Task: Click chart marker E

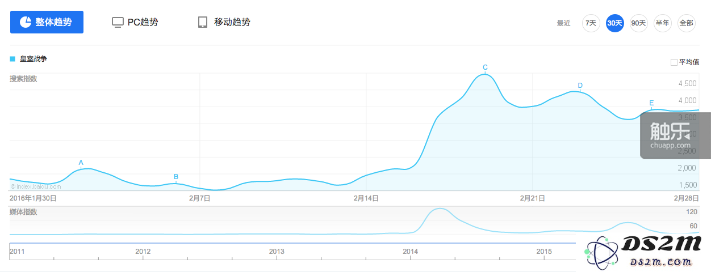Action: tap(651, 103)
